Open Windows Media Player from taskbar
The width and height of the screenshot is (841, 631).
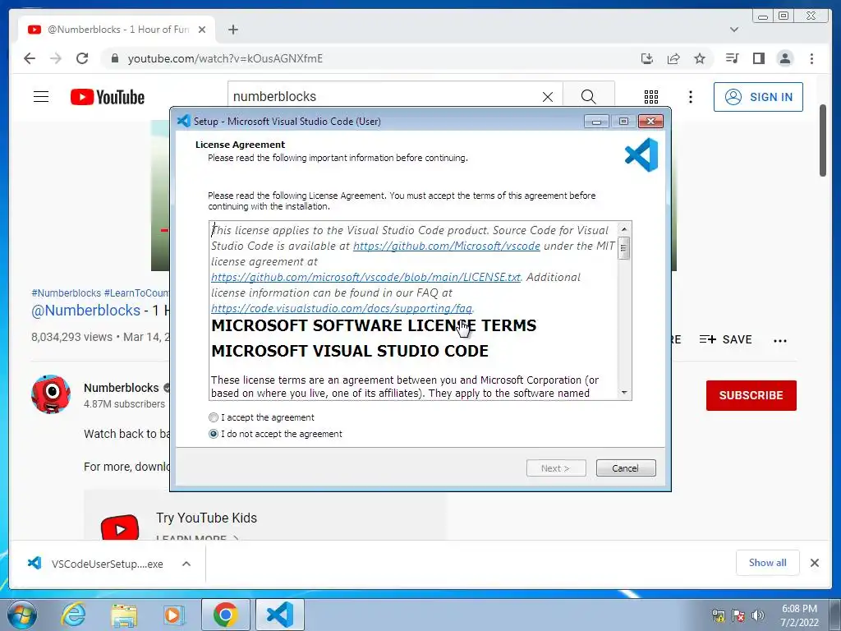(174, 615)
